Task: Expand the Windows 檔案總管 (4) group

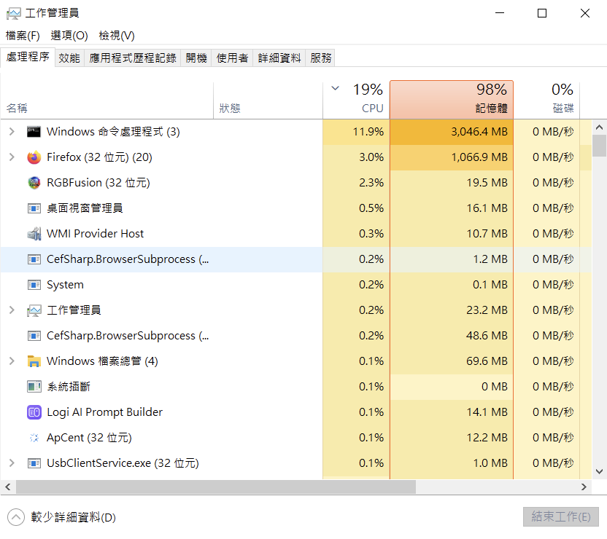Action: [x=12, y=361]
